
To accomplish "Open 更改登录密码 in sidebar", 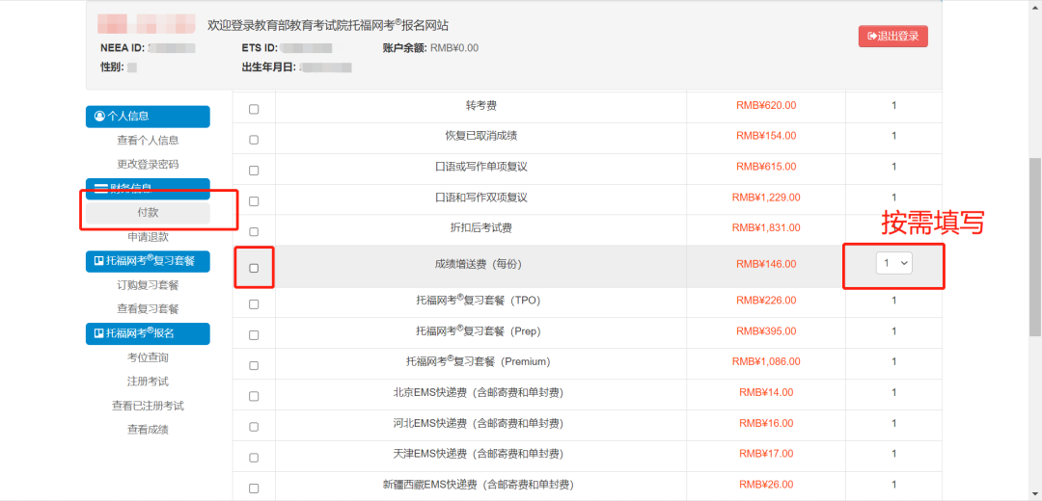I will point(148,164).
